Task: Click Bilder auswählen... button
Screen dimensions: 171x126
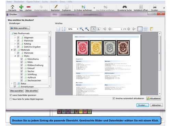Action: 20,28
